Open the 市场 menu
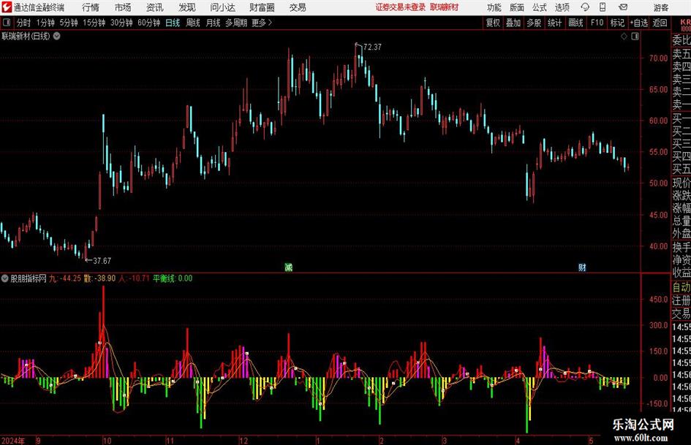This screenshot has height=445, width=691. tap(123, 7)
